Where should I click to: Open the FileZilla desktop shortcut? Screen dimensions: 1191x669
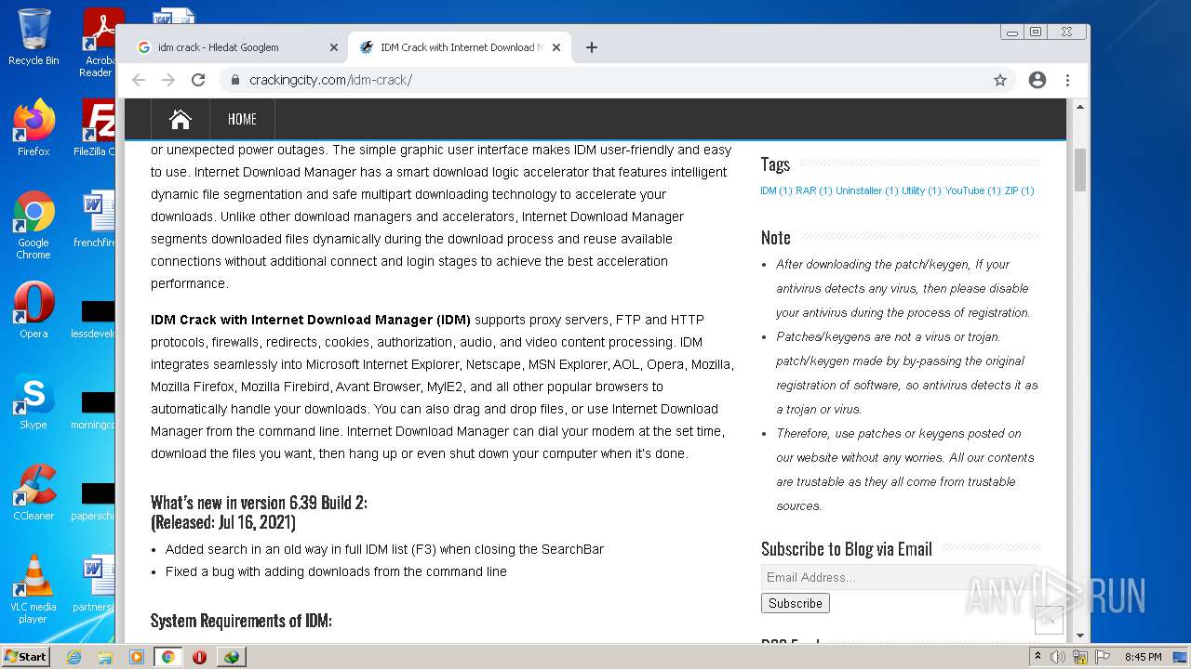[97, 127]
